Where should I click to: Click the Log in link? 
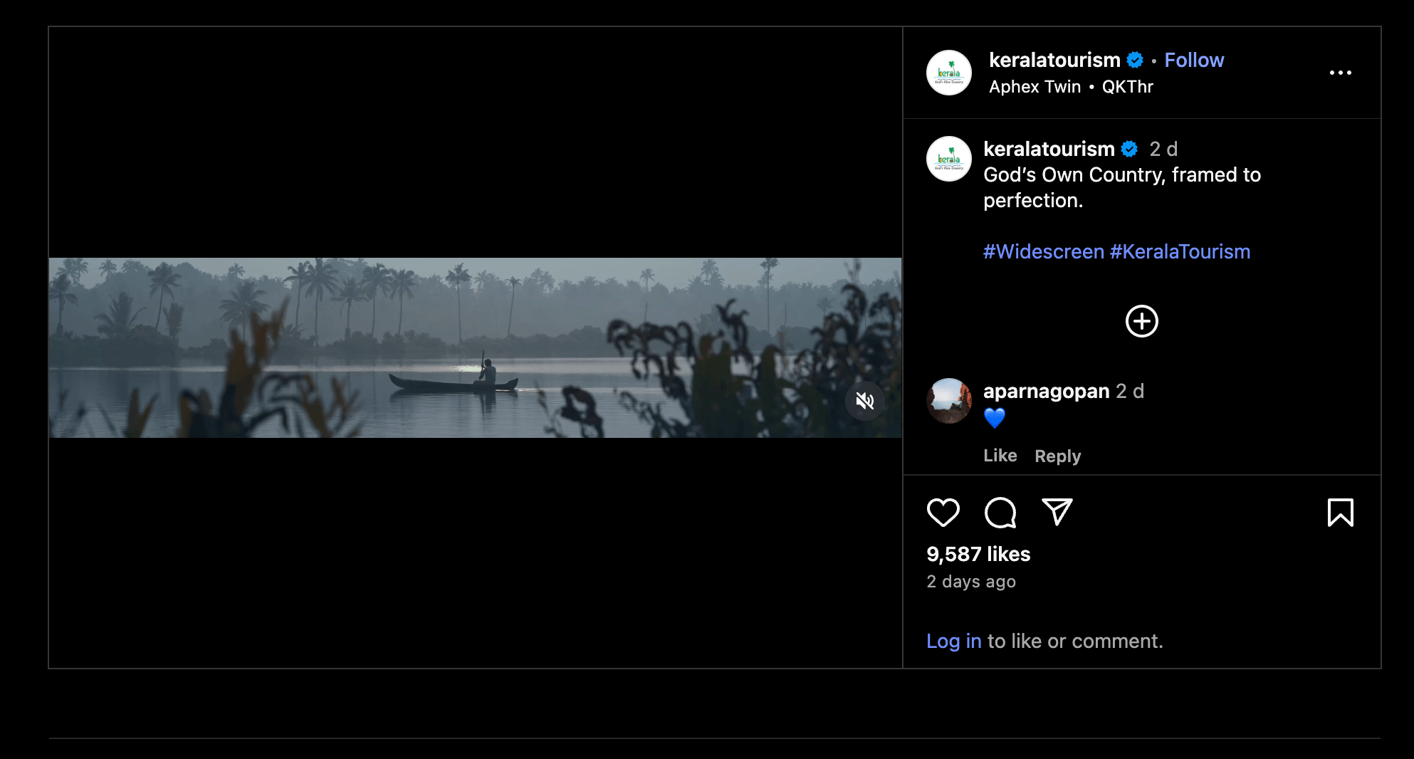point(953,641)
